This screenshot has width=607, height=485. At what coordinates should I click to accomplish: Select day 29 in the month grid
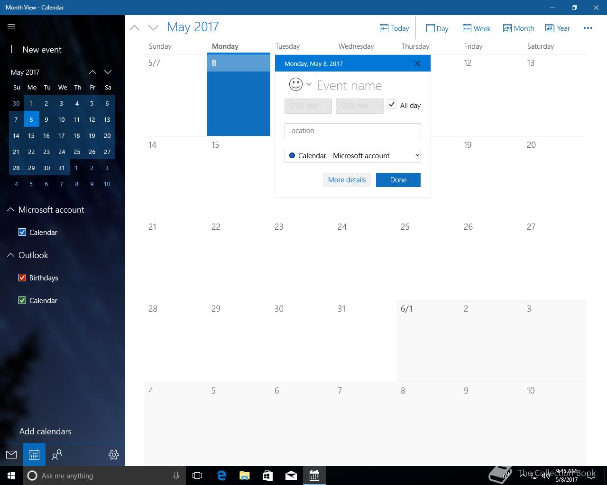(x=239, y=341)
